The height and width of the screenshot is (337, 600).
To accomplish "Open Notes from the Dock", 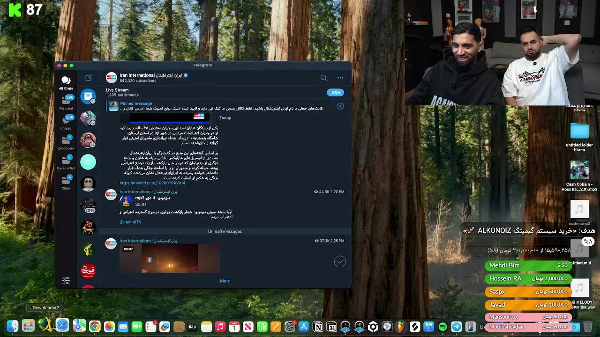I will point(206,326).
